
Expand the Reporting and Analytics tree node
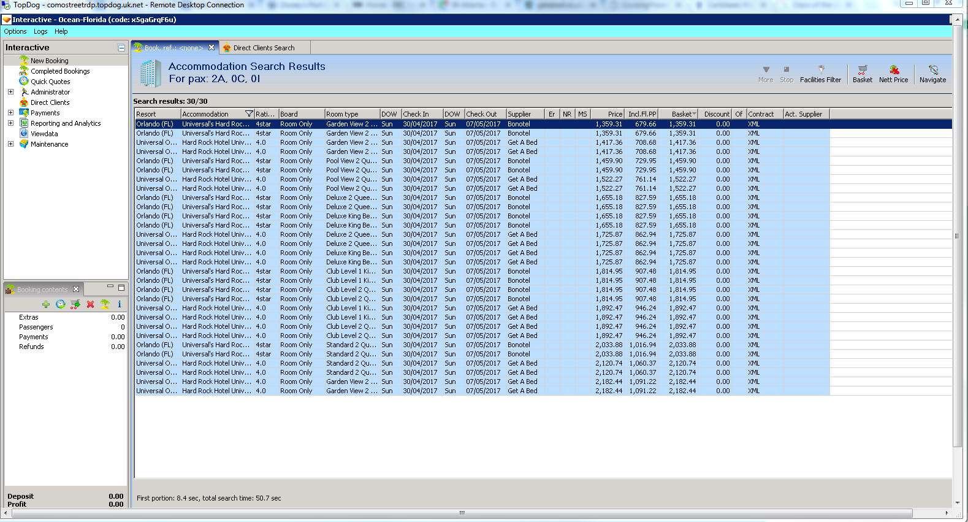coord(10,123)
